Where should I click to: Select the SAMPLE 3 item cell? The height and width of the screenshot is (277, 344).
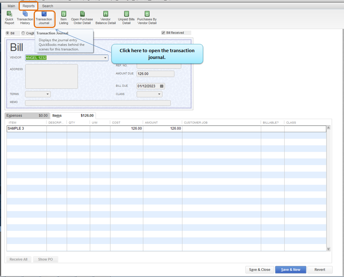point(27,129)
